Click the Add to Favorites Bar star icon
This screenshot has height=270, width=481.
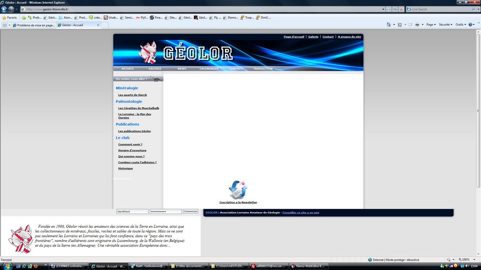[23, 17]
